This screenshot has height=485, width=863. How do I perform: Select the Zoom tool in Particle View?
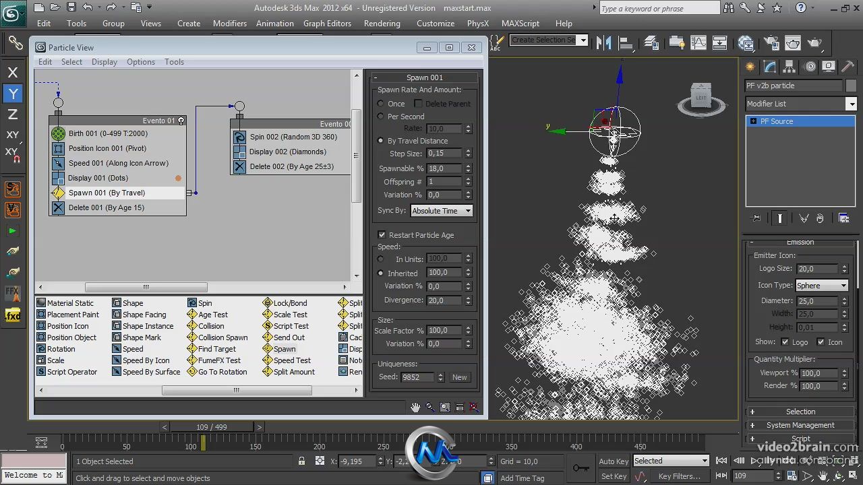[430, 407]
